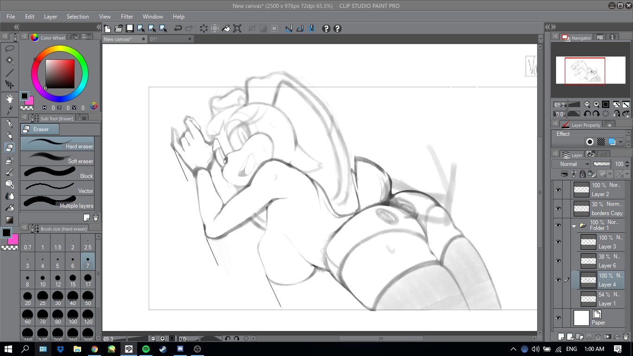The image size is (633, 356).
Task: Click the Open file folder icon
Action: pos(119,29)
